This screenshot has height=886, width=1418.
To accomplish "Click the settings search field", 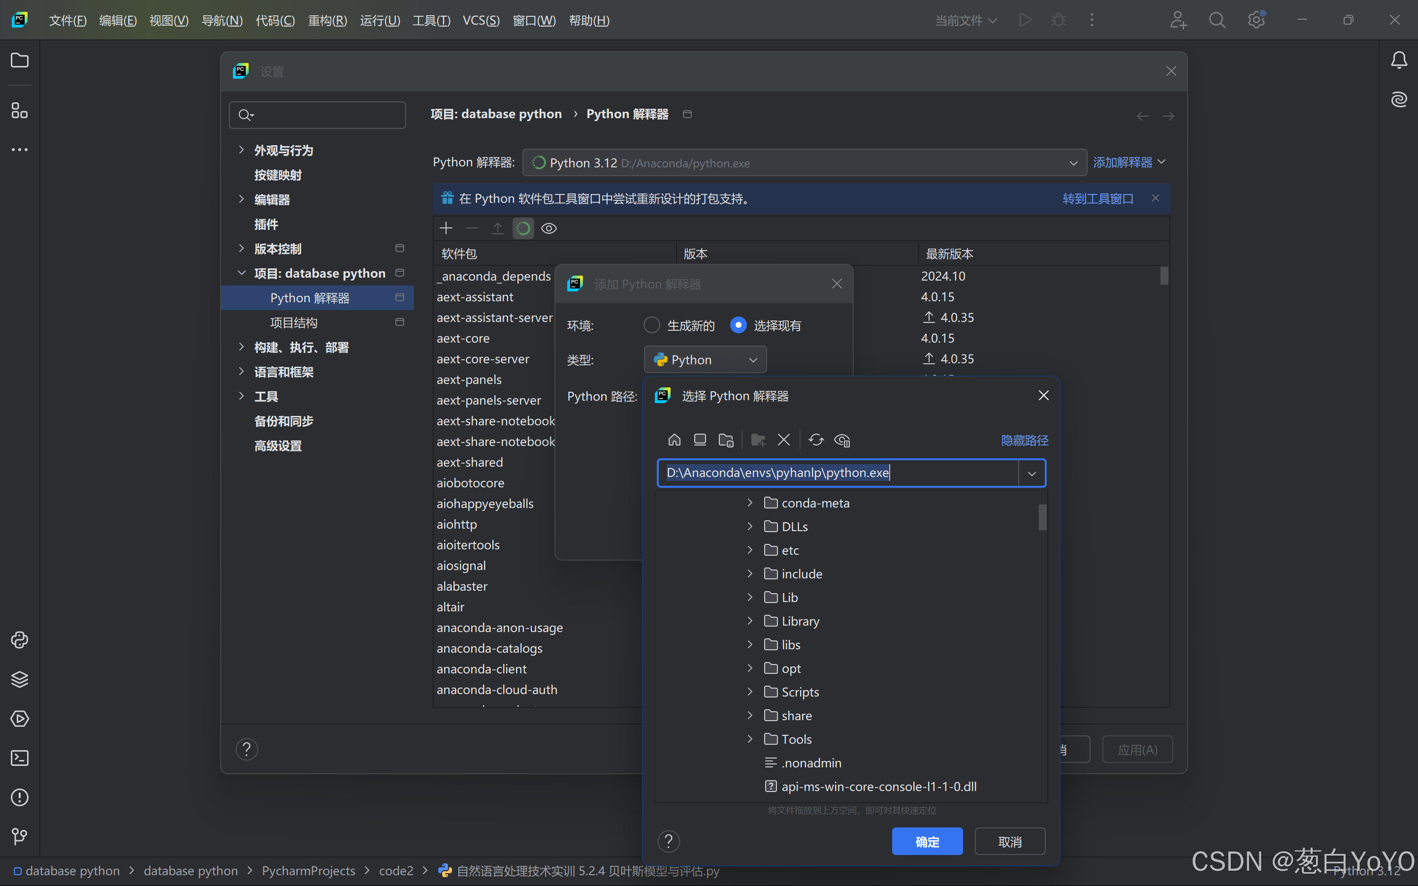I will (x=318, y=115).
